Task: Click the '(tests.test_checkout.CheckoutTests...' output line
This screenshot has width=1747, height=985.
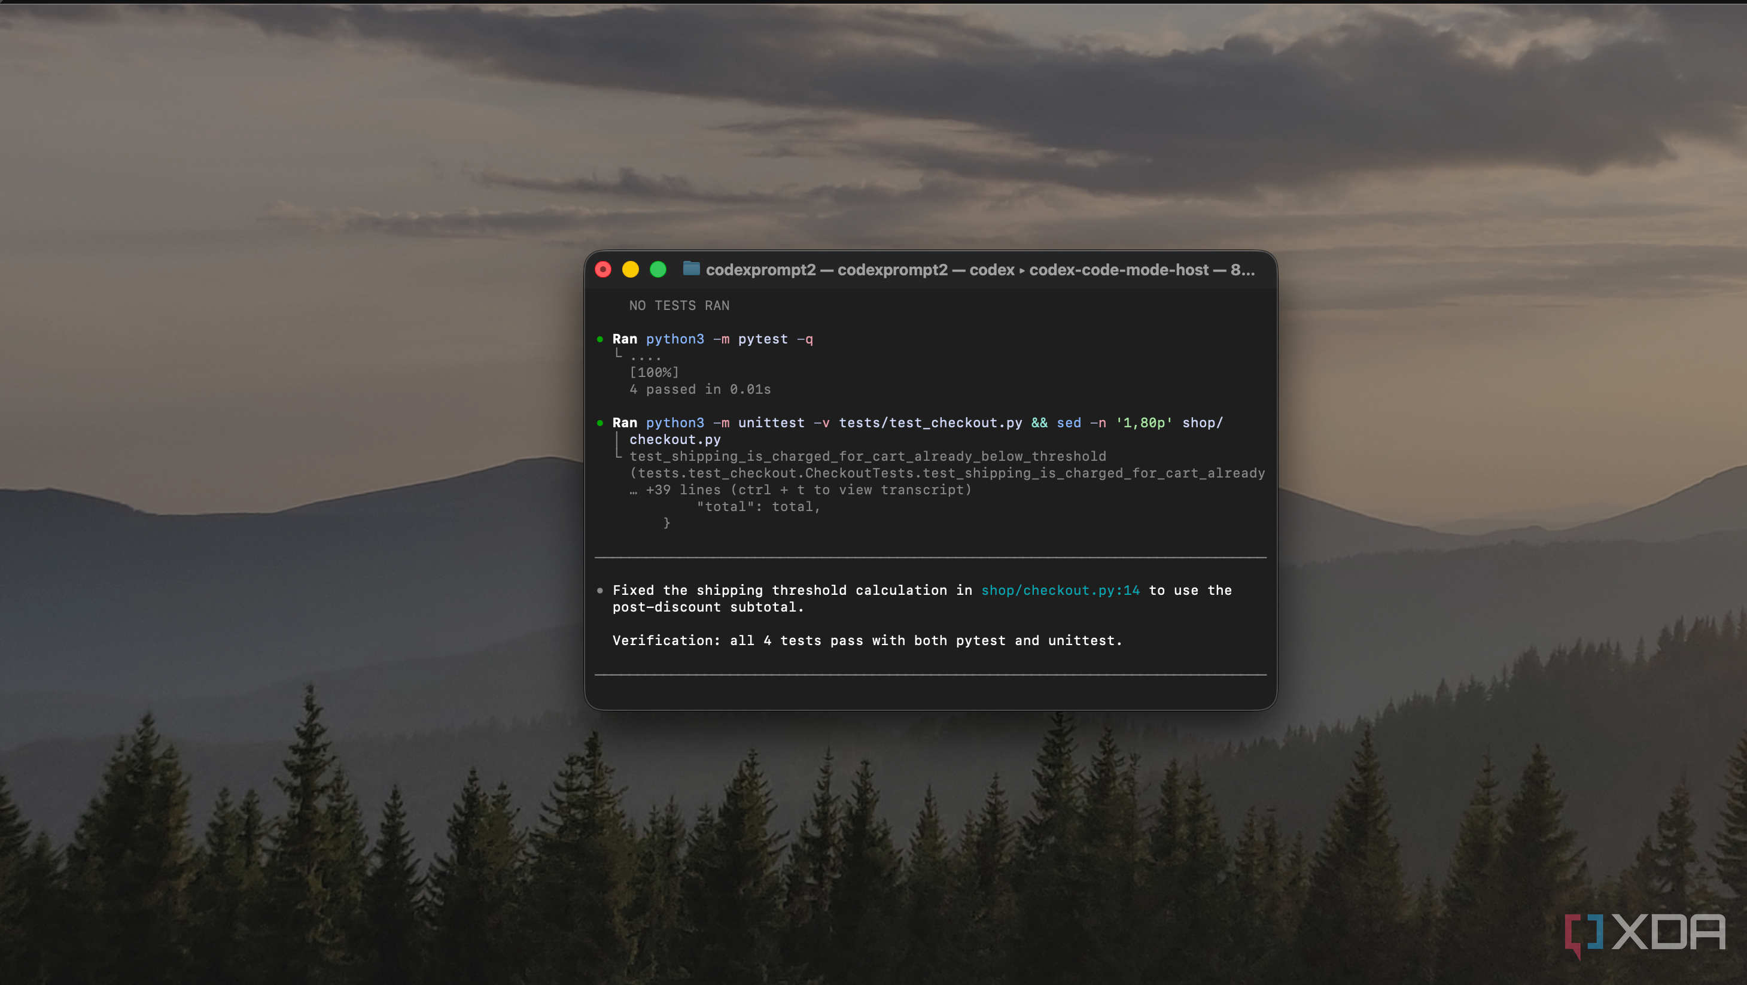Action: (946, 473)
